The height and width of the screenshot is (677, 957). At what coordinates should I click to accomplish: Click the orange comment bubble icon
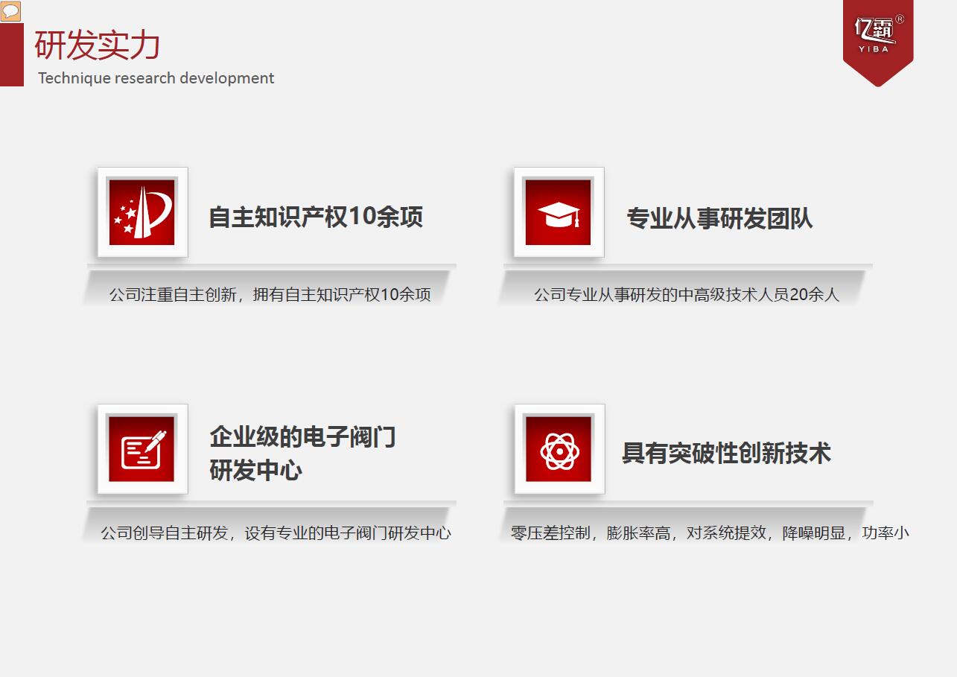tap(10, 11)
